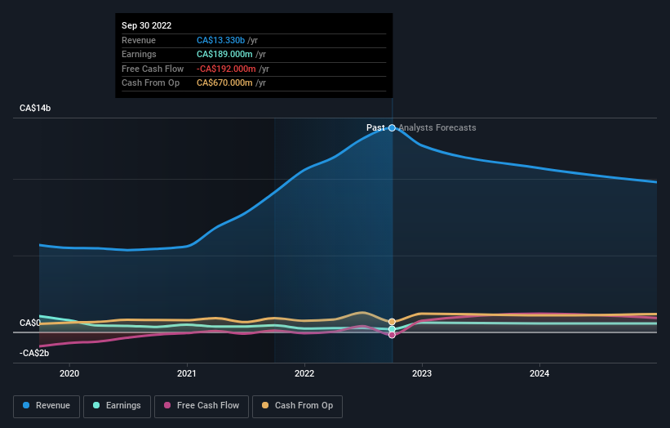Click the CA$670.000m cash from op value
The width and height of the screenshot is (670, 428).
pyautogui.click(x=224, y=83)
